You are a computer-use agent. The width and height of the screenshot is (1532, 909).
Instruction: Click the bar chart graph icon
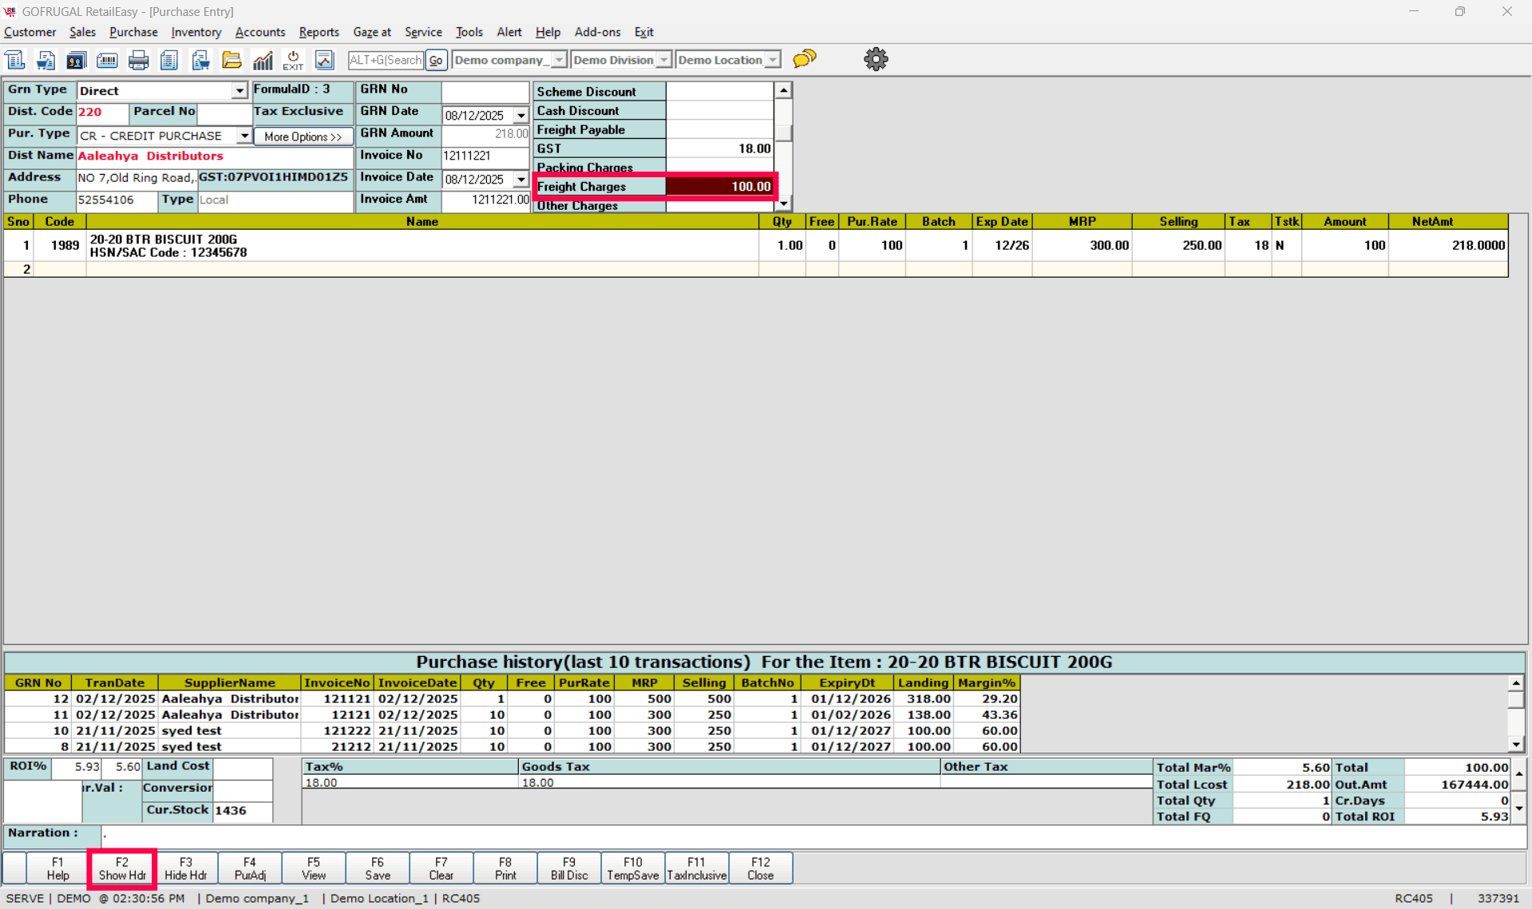click(x=263, y=60)
